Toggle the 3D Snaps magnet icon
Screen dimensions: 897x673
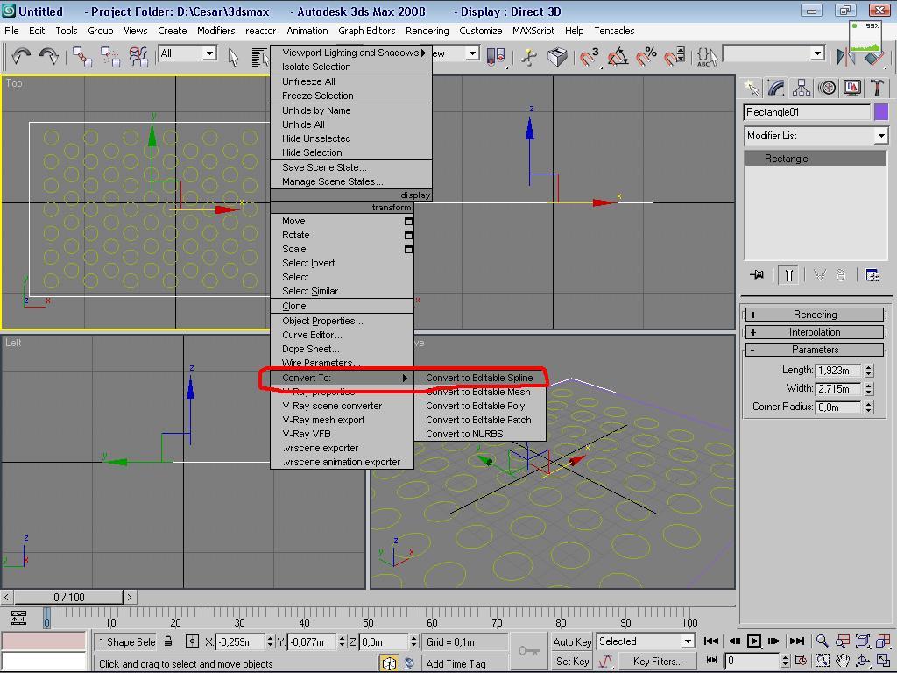coord(589,56)
